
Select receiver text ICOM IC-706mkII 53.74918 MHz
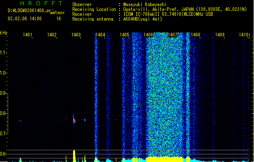168,14
